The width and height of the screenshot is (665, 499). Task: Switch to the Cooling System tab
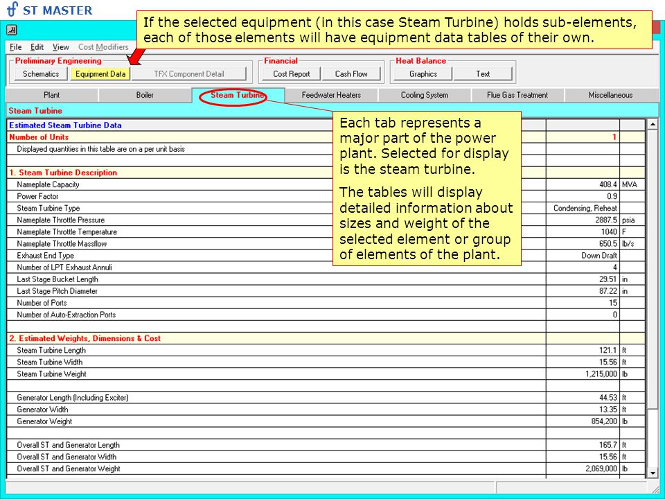click(425, 95)
